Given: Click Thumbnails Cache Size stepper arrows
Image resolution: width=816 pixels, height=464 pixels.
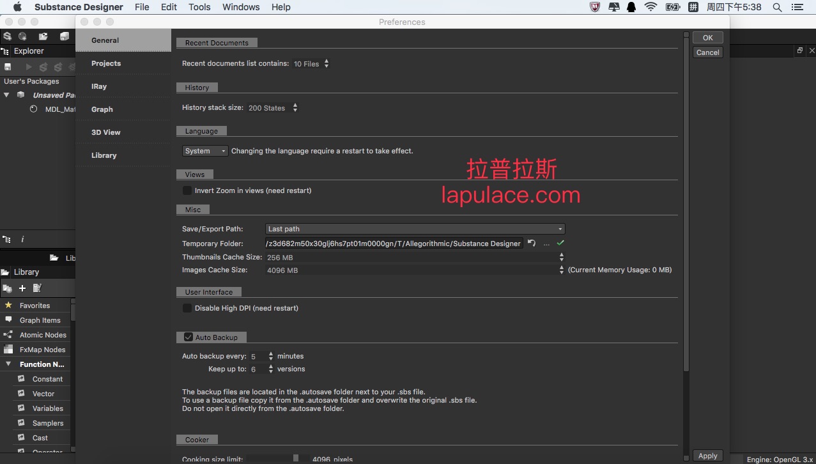Looking at the screenshot, I should pyautogui.click(x=562, y=257).
